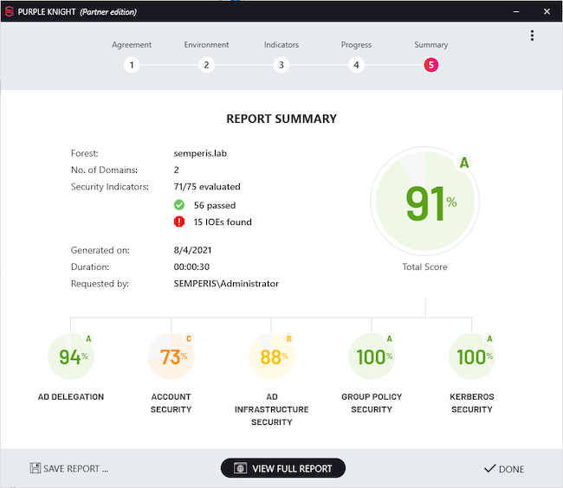Click the Done checkmark icon
This screenshot has height=488, width=563.
pos(489,468)
